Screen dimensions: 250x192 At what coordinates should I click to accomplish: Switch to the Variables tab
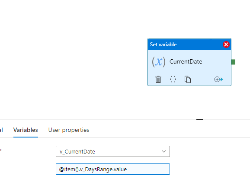(x=26, y=130)
